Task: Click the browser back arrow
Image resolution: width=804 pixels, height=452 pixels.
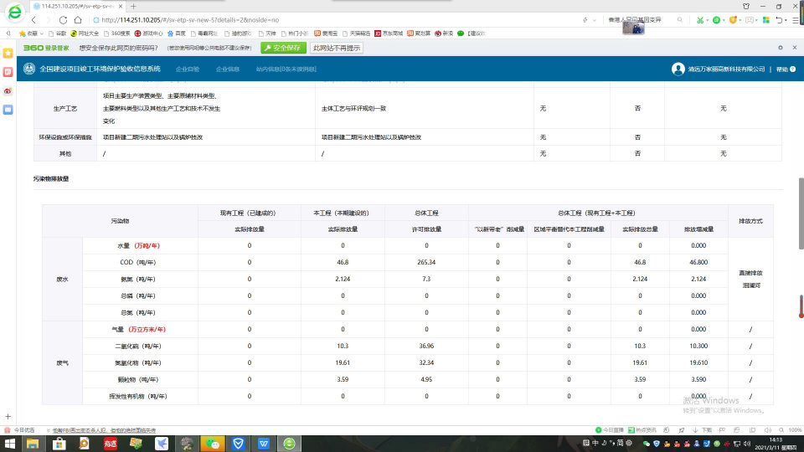Action: click(x=34, y=19)
